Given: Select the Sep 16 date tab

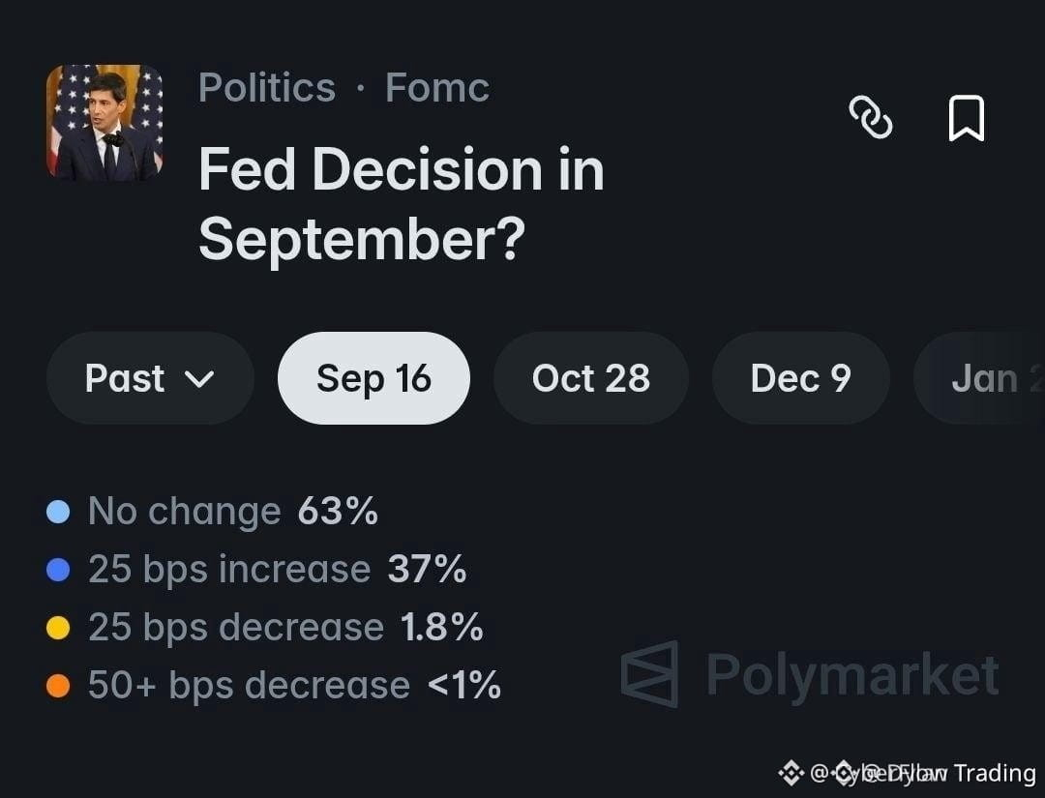Looking at the screenshot, I should [373, 378].
